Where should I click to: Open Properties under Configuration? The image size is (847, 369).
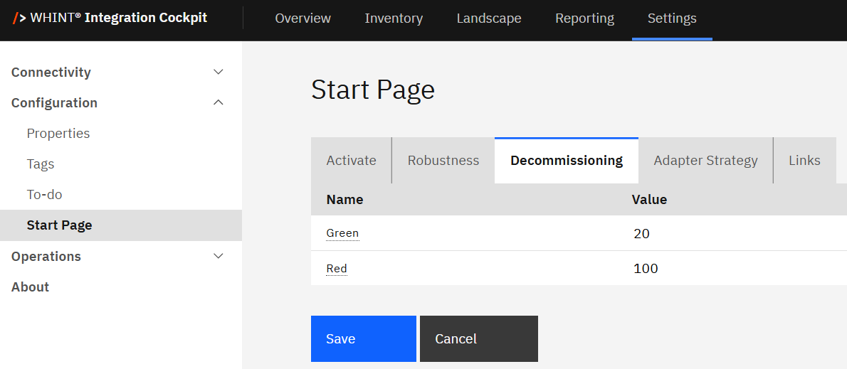58,134
